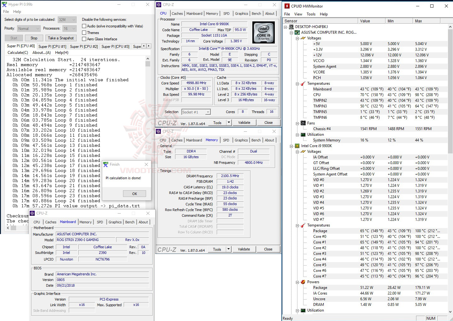Click Validate in the top CPU-Z window

[x=244, y=123]
